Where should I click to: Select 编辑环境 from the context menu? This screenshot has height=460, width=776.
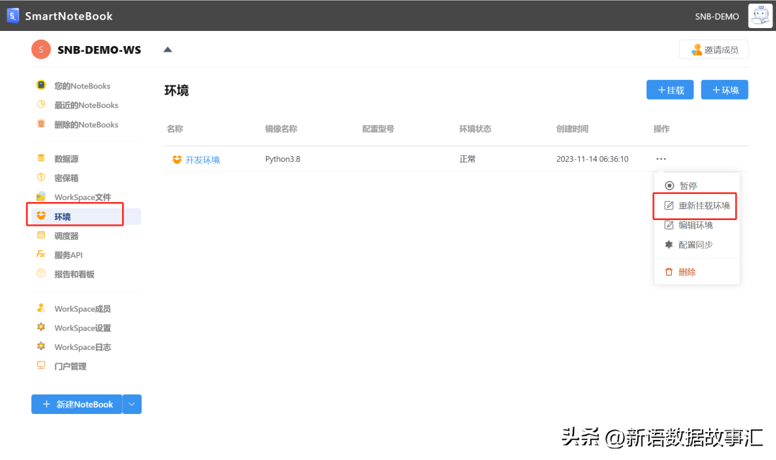click(695, 225)
